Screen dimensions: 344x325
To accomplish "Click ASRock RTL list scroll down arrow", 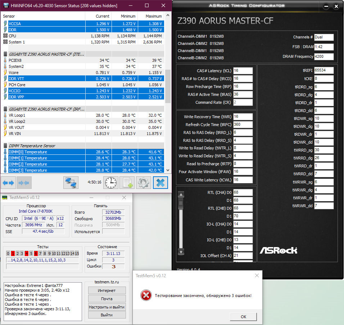I will (181, 252).
